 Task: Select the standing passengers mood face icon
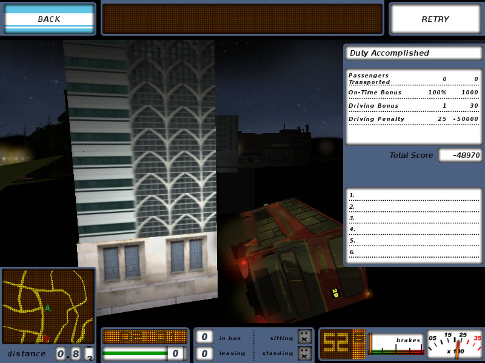304,353
